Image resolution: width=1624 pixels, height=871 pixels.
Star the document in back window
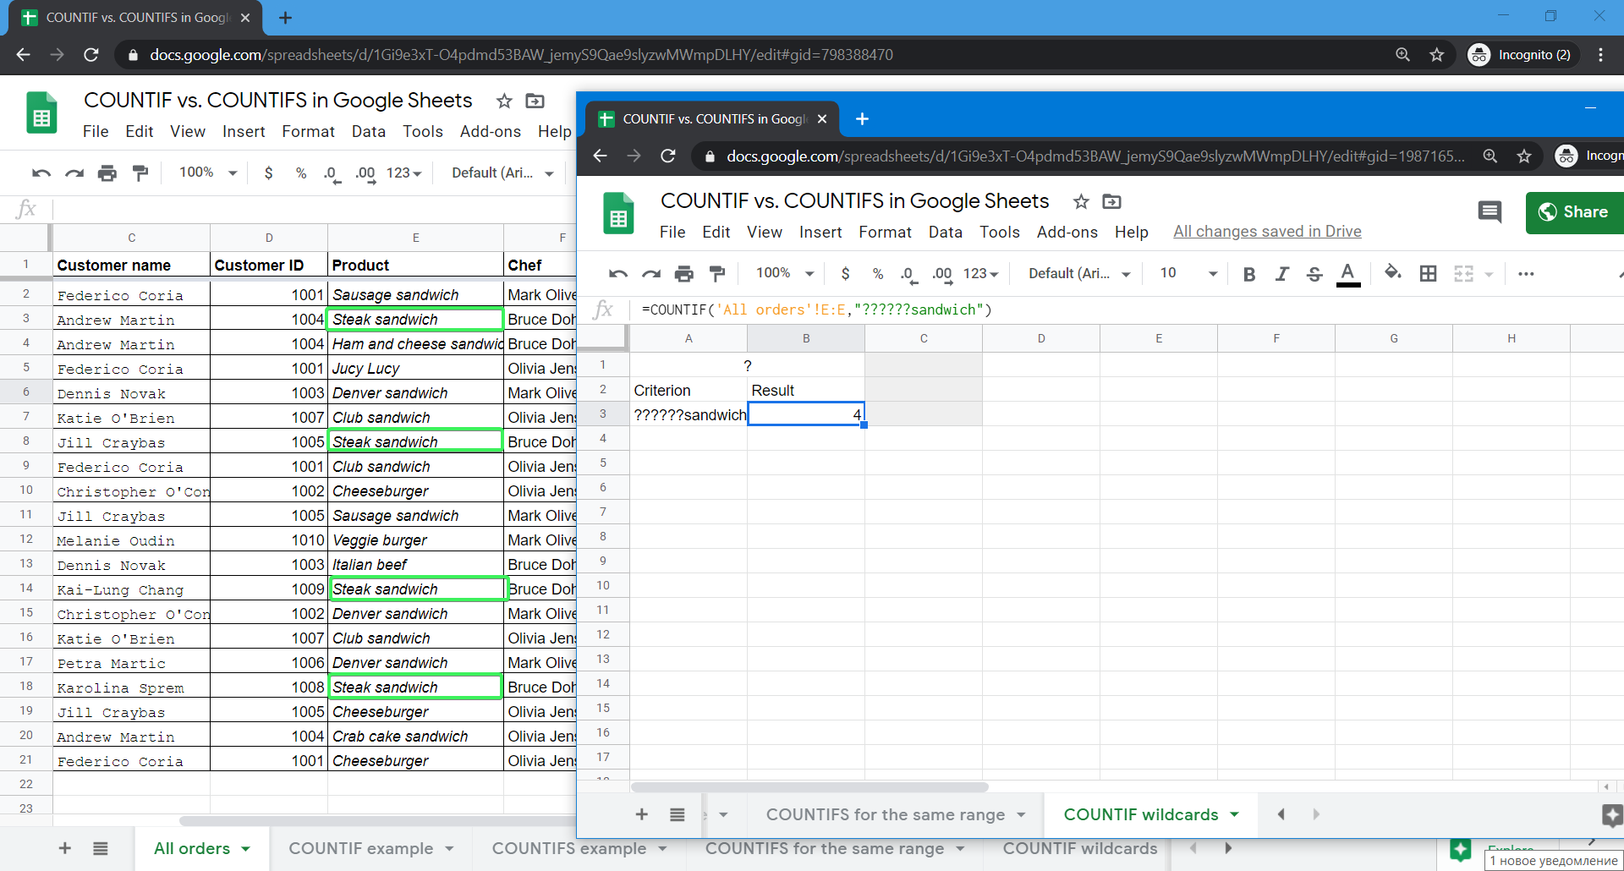click(504, 101)
